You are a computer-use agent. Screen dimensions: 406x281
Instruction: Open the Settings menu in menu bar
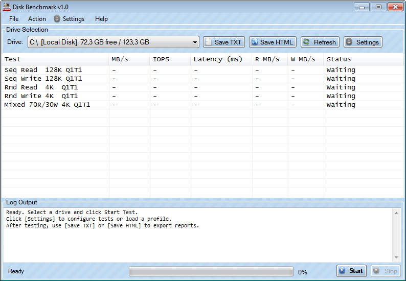pos(69,19)
